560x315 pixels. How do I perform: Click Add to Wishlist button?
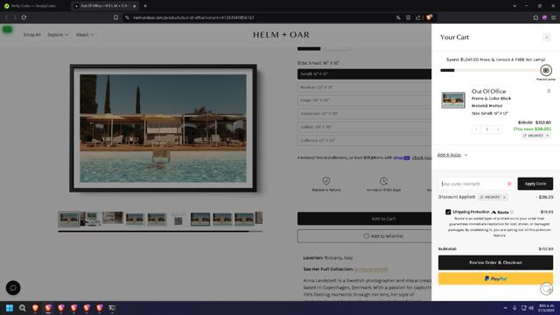364,236
